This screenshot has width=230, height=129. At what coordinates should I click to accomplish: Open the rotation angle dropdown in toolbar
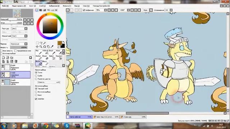pyautogui.click(x=128, y=10)
